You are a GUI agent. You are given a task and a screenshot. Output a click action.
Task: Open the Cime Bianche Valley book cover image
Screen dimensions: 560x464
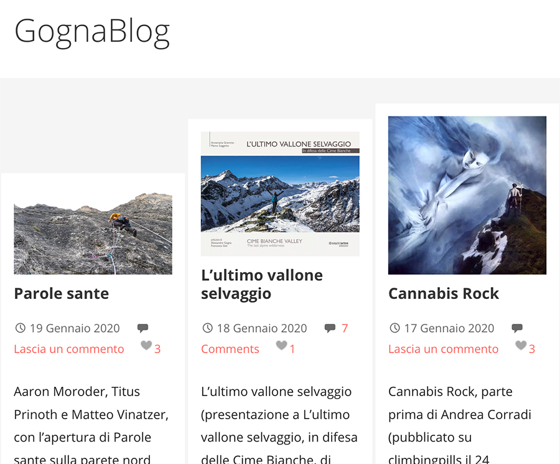tap(280, 194)
